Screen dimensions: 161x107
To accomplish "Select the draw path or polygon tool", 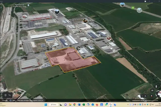I will click(10, 95).
